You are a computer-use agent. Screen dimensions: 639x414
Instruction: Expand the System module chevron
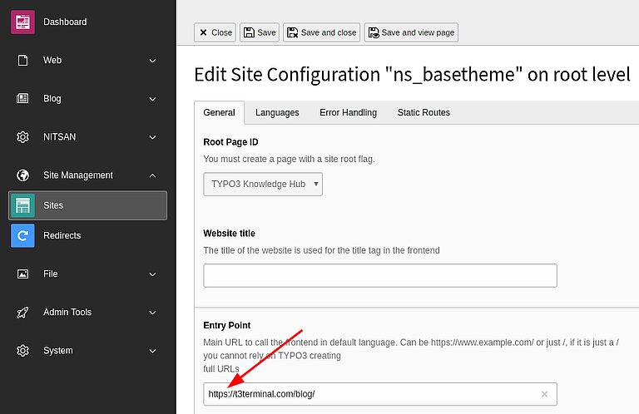[x=152, y=351]
